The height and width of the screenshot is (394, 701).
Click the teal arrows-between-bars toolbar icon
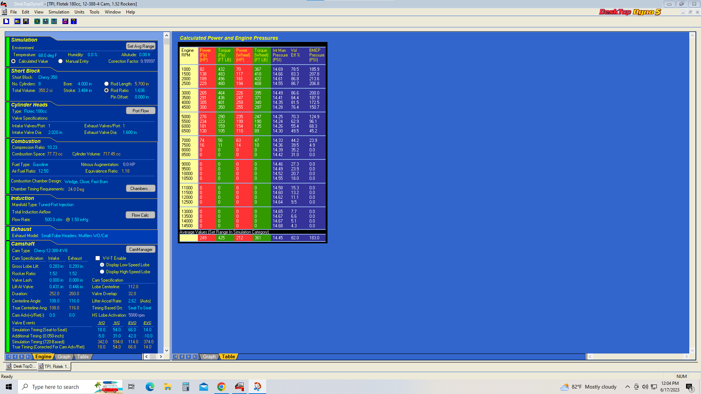pyautogui.click(x=54, y=22)
